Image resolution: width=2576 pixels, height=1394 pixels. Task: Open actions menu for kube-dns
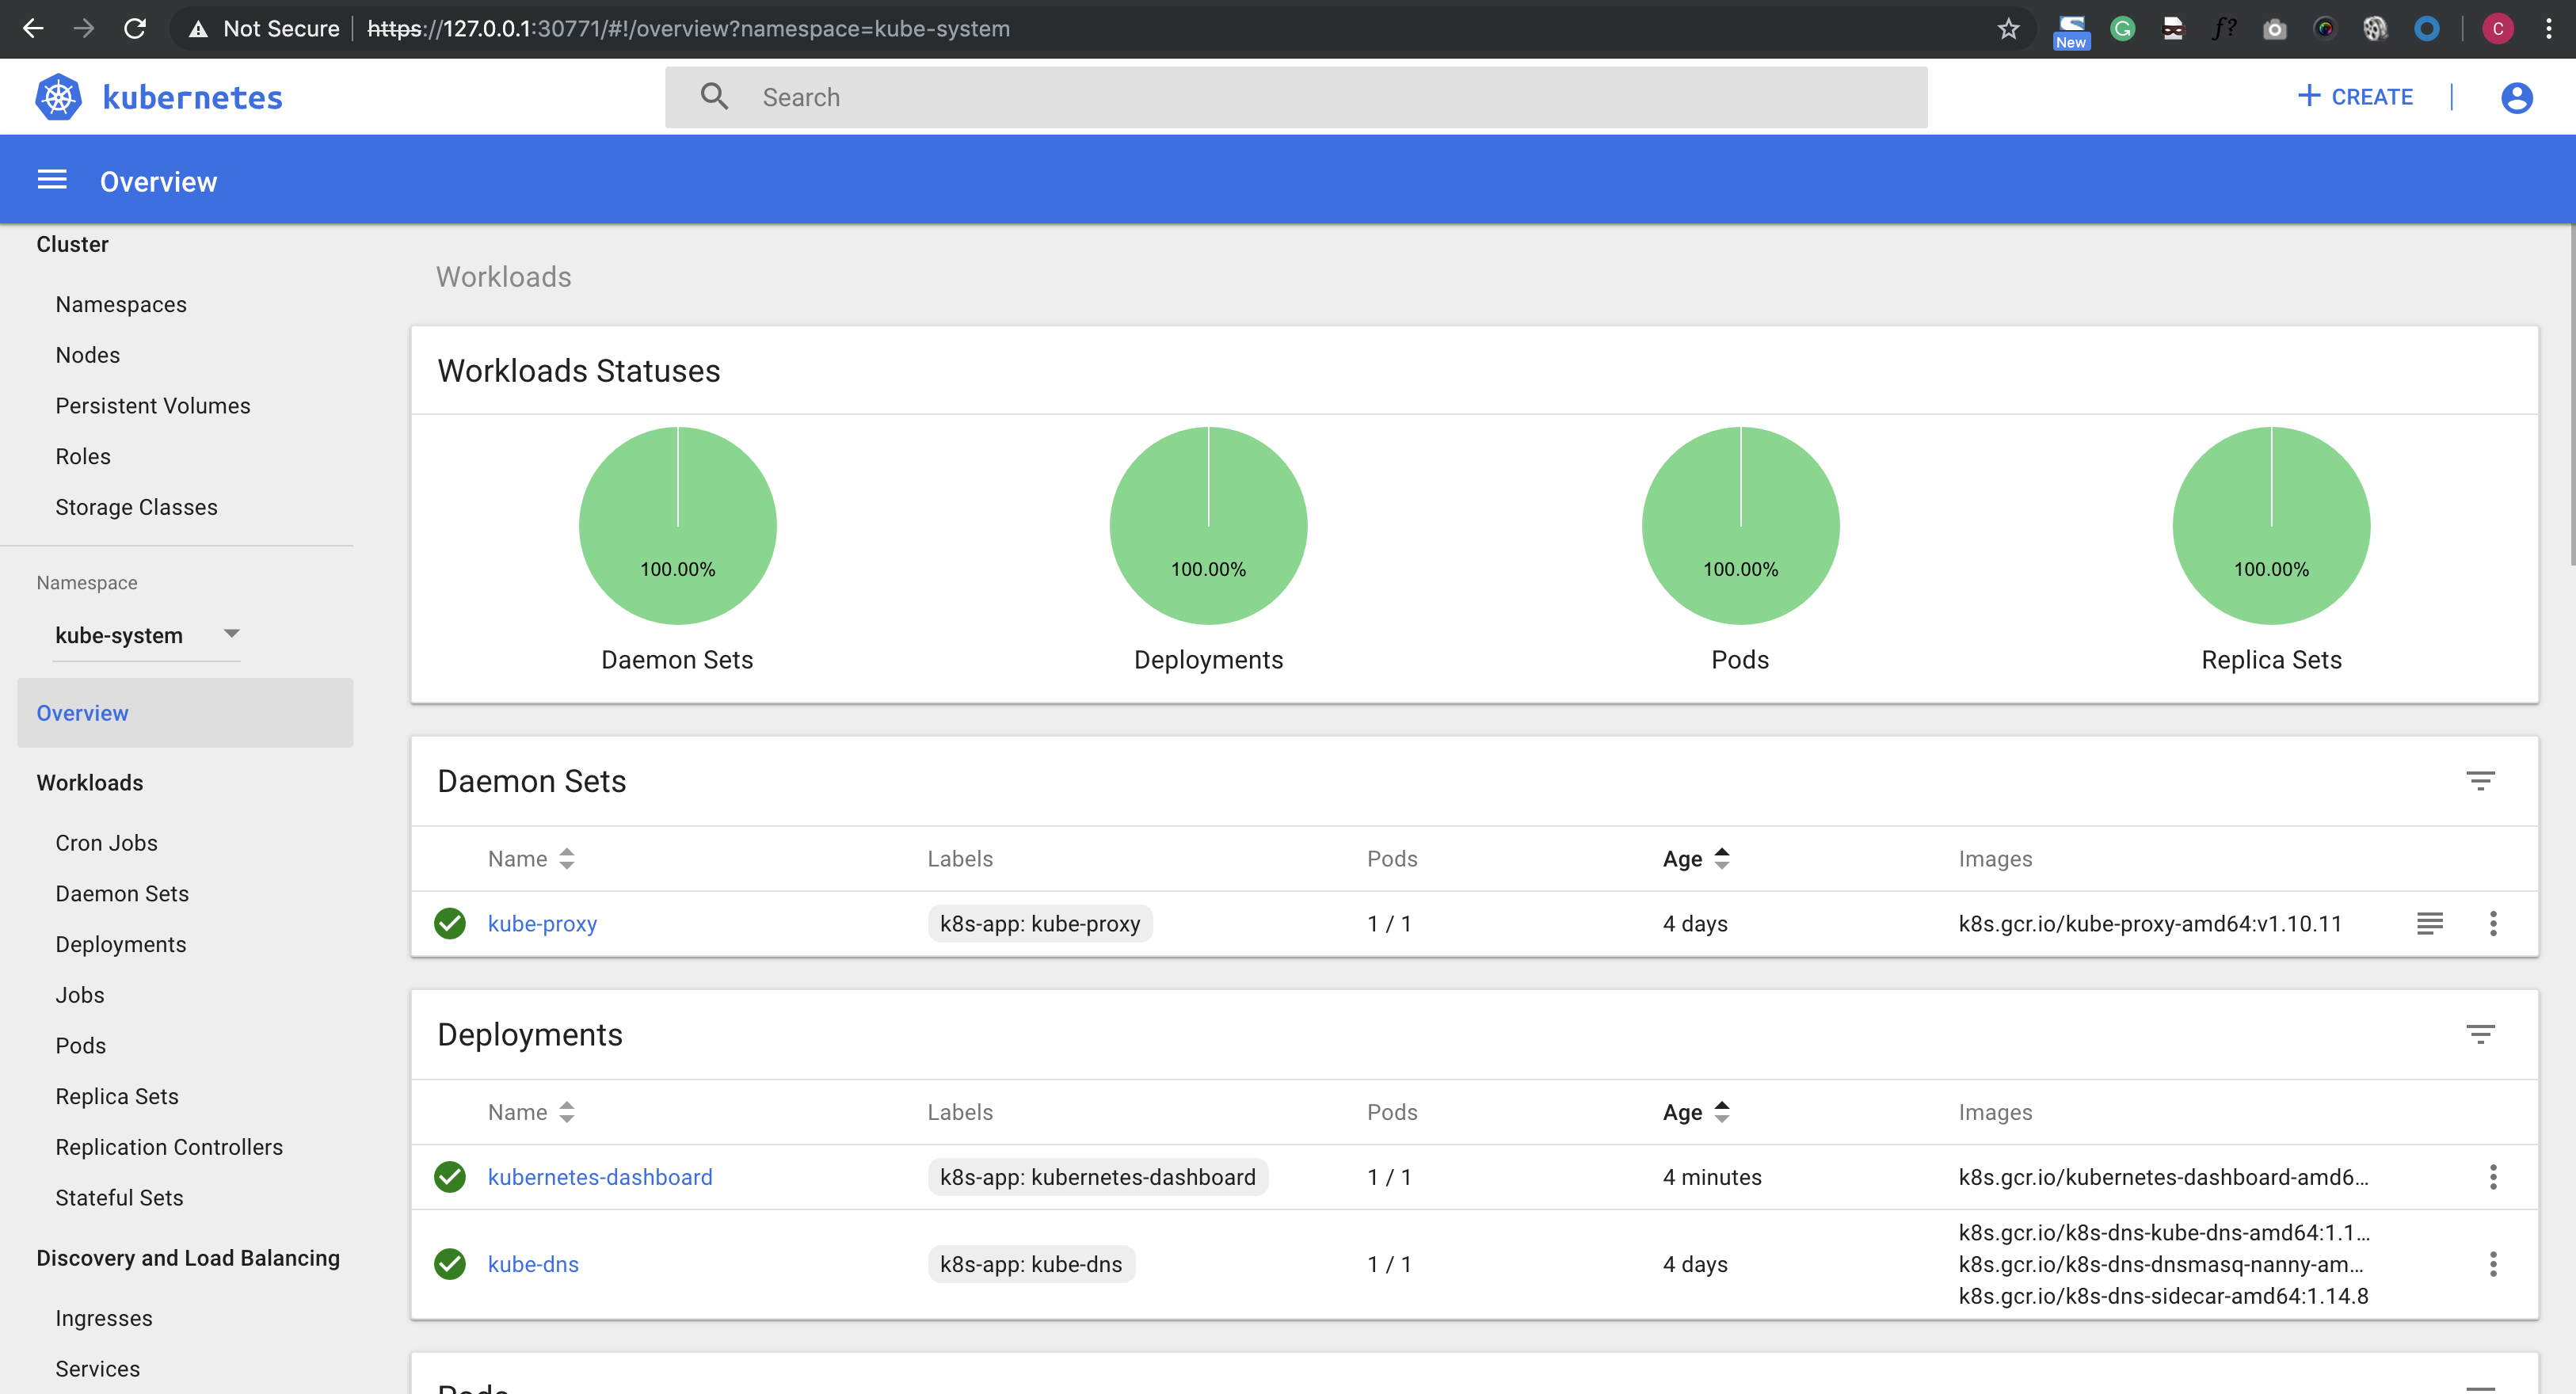(2493, 1264)
